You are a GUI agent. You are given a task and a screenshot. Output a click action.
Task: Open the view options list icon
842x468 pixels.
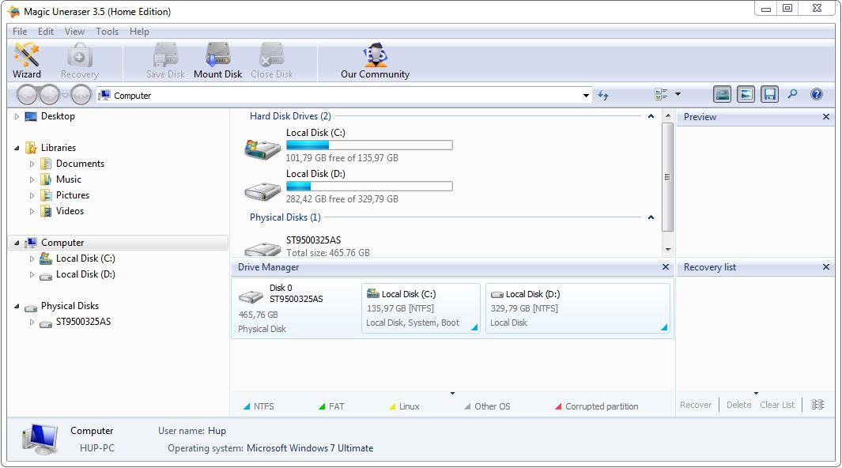point(661,94)
